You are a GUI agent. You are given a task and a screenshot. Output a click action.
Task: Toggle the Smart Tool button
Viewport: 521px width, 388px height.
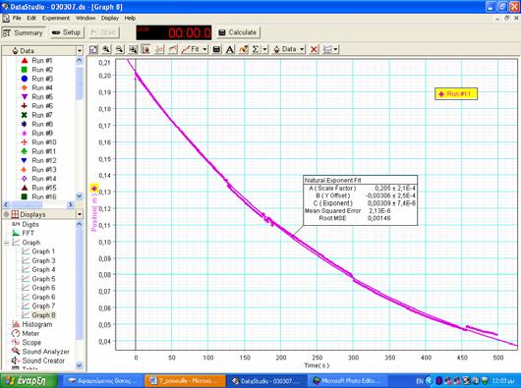(x=145, y=49)
